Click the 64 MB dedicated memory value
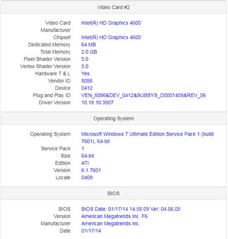The width and height of the screenshot is (228, 239). (x=89, y=45)
